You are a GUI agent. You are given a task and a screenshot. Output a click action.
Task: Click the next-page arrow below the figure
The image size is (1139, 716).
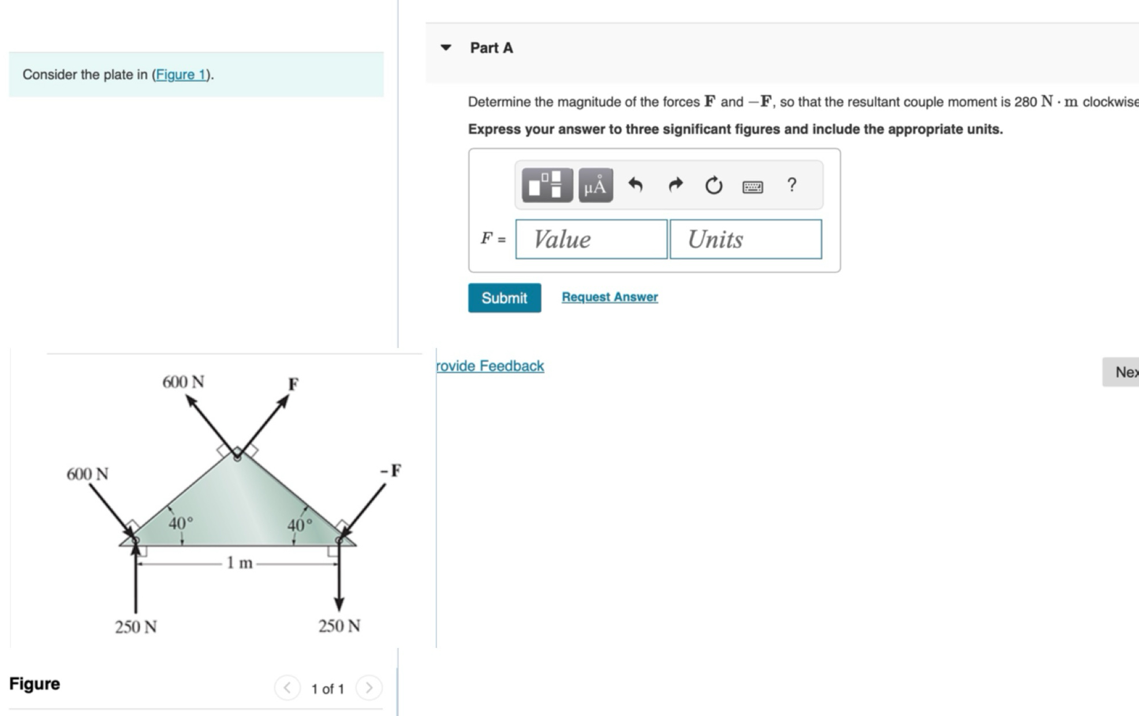point(369,687)
